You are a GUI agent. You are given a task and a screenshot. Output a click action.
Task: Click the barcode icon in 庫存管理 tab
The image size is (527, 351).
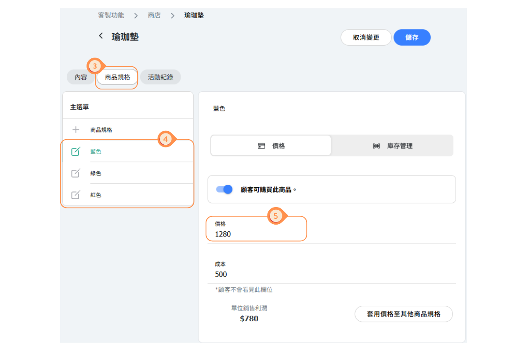point(376,146)
